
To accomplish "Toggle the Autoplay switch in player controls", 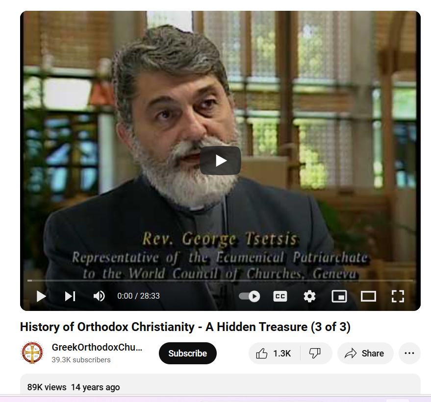I will coord(249,296).
